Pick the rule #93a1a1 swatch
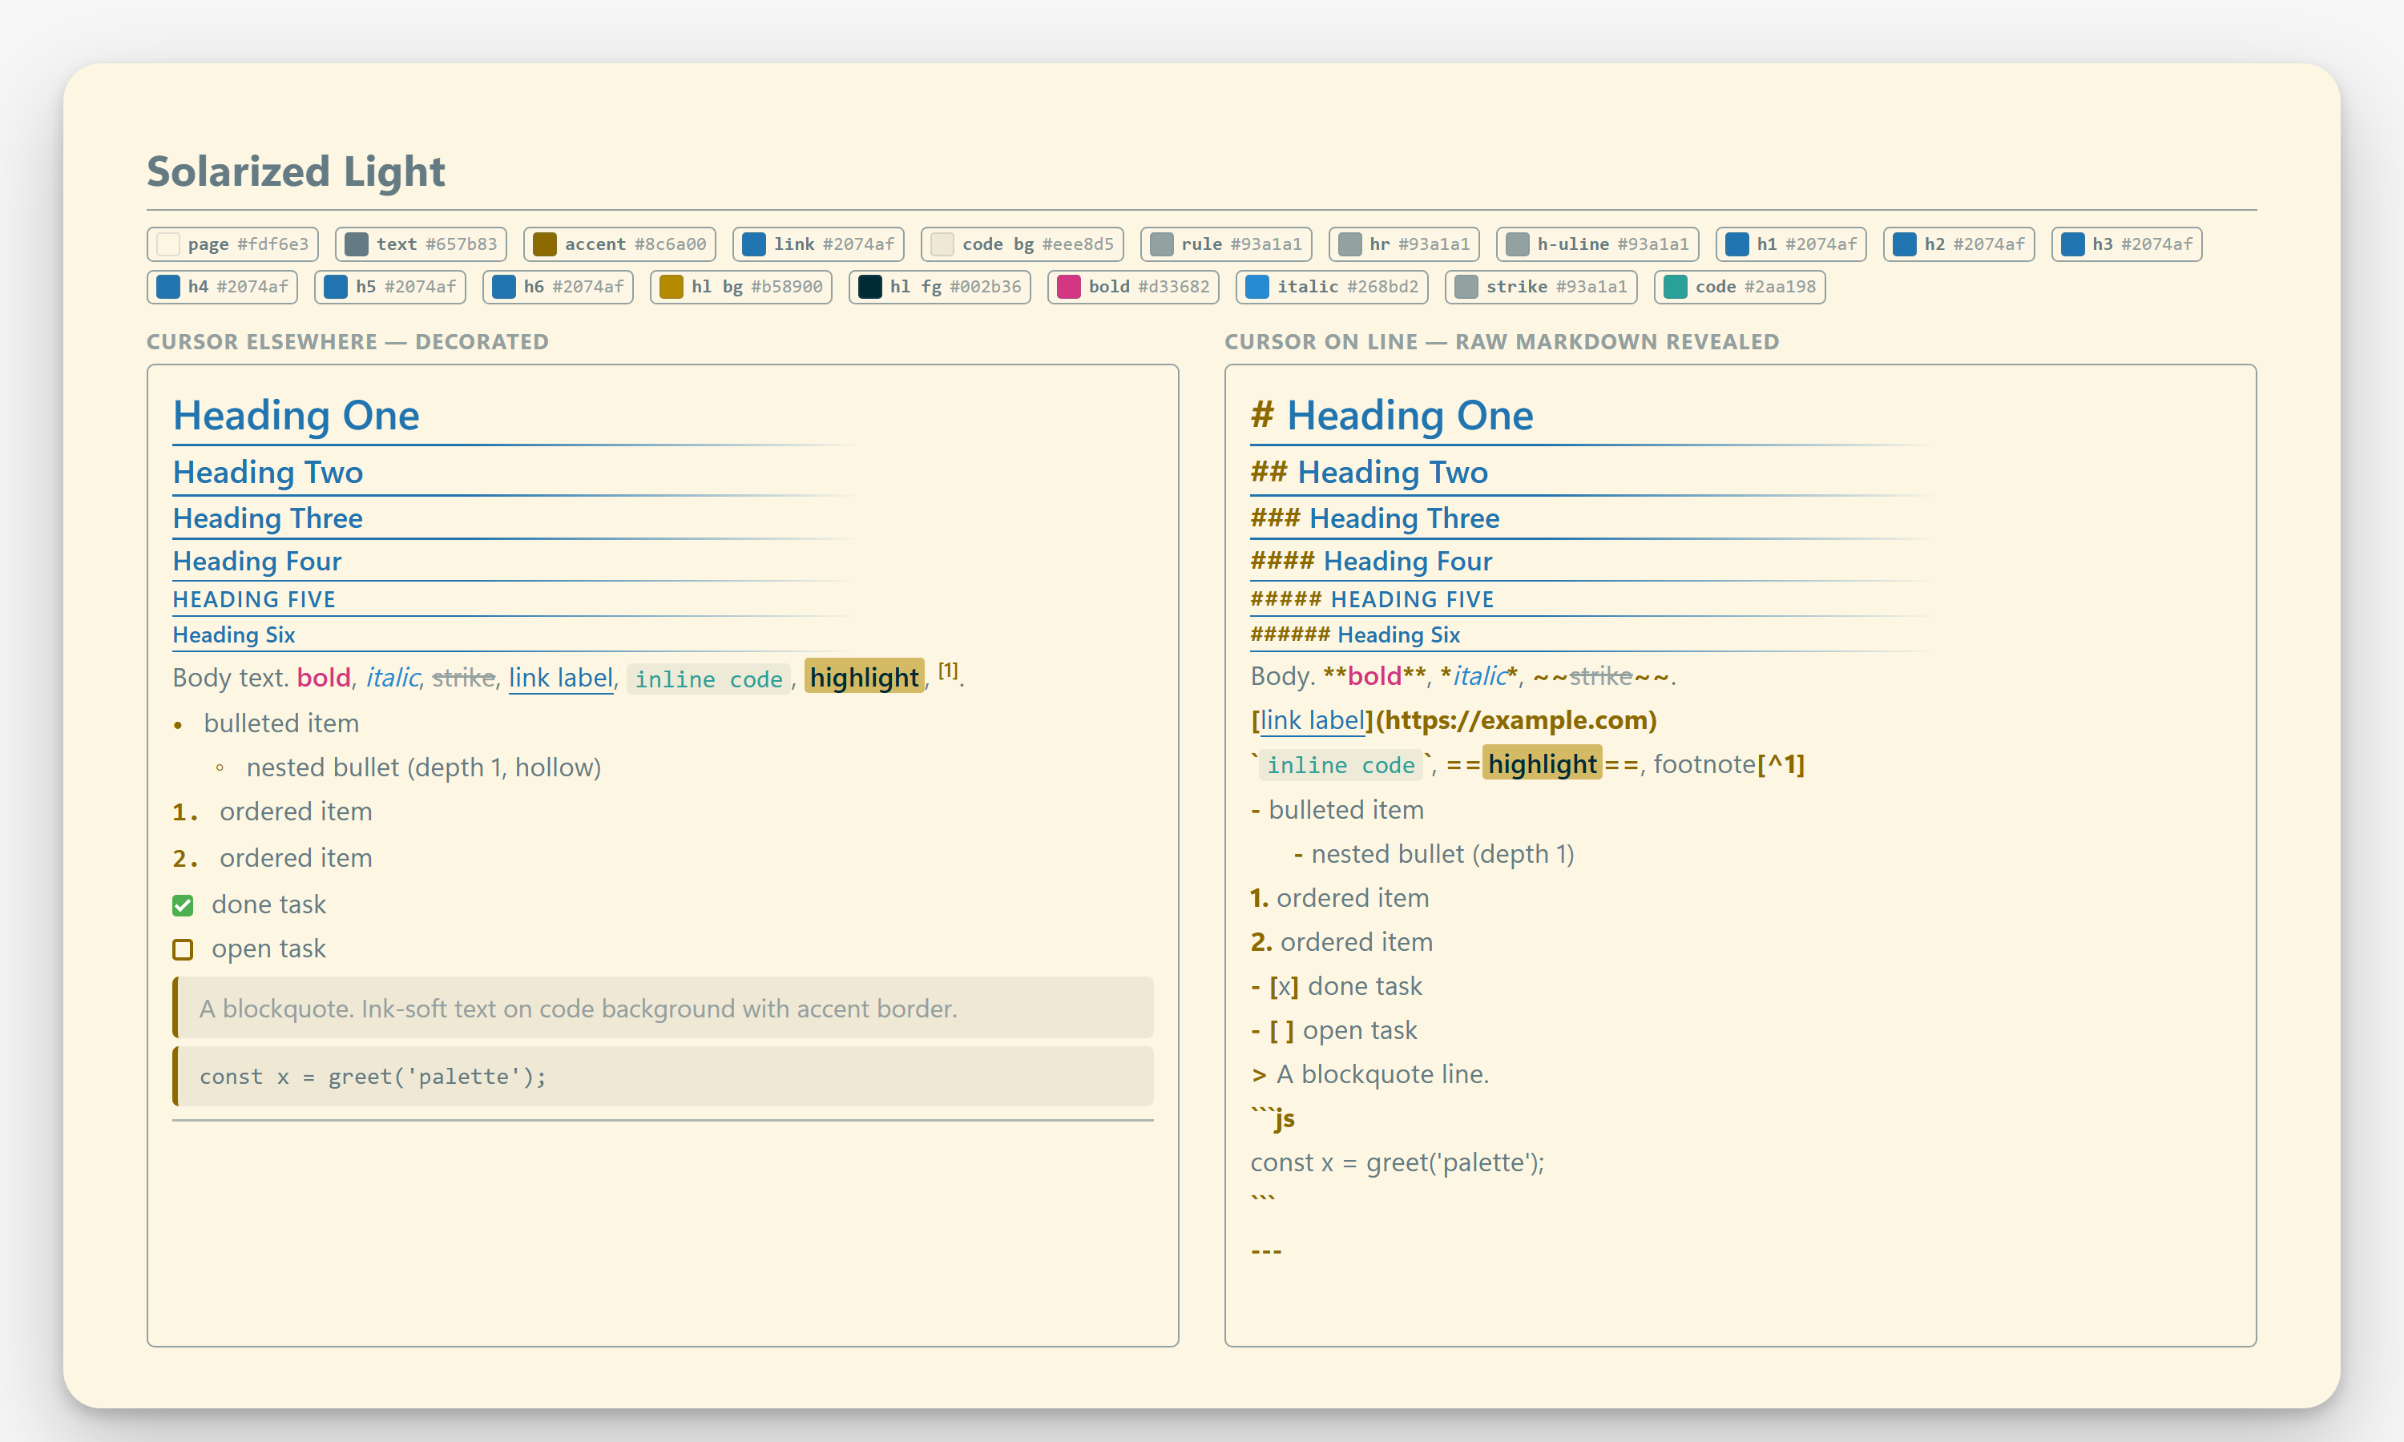This screenshot has height=1442, width=2404. pos(1226,244)
